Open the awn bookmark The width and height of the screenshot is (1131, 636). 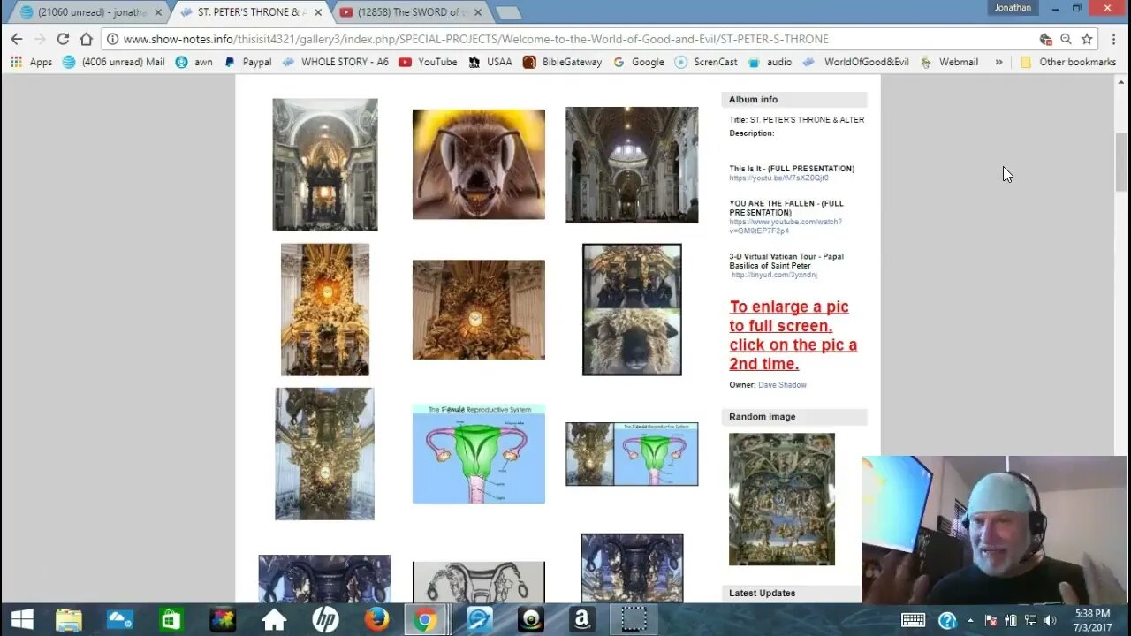tap(194, 62)
